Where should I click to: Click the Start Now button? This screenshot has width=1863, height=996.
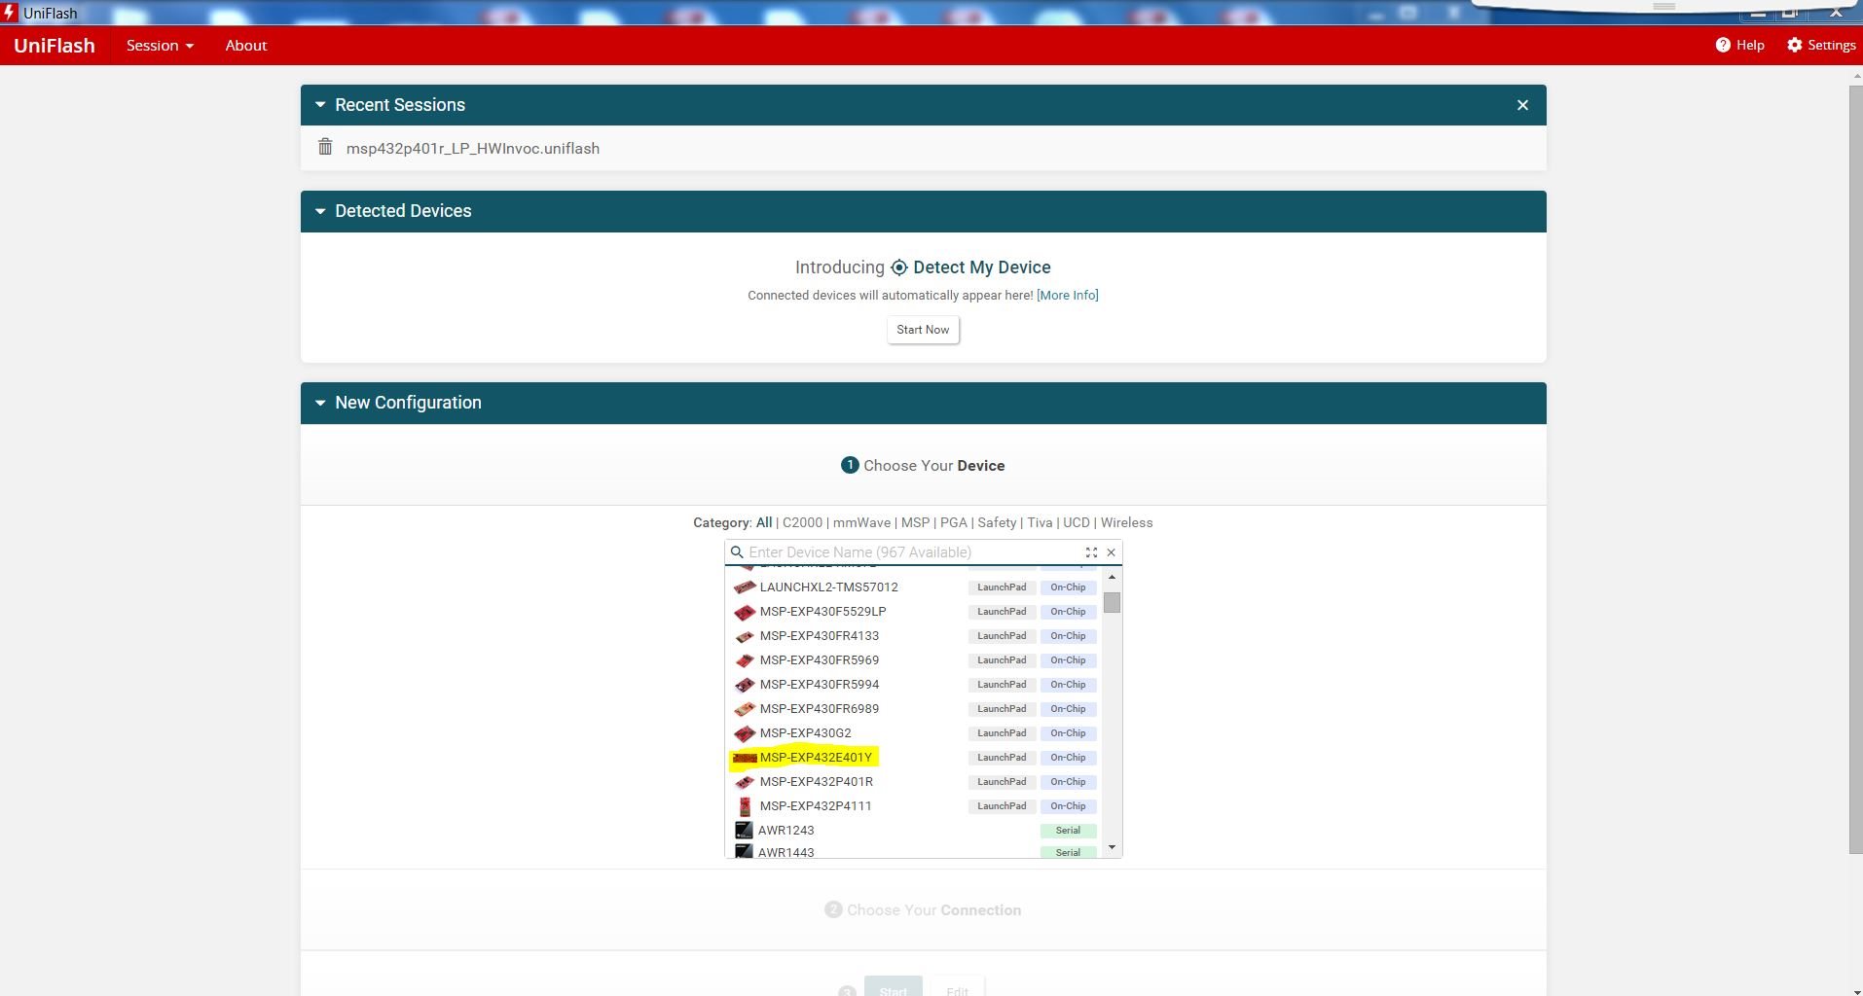[x=923, y=330]
